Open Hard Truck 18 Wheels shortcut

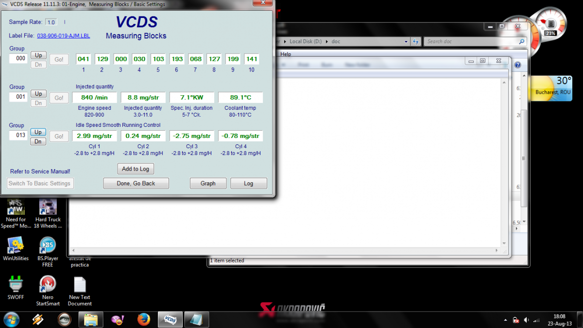point(48,214)
